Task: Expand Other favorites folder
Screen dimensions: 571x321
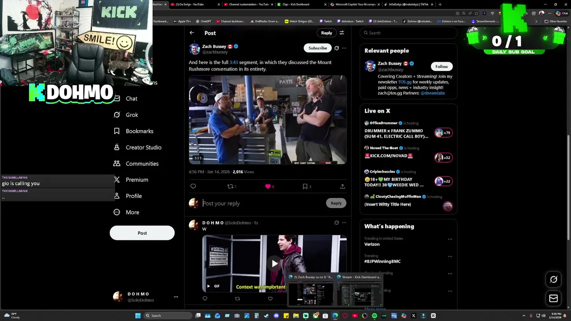Action: (x=556, y=21)
